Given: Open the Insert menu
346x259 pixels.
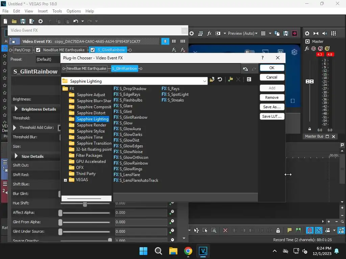Looking at the screenshot, I should [43, 11].
